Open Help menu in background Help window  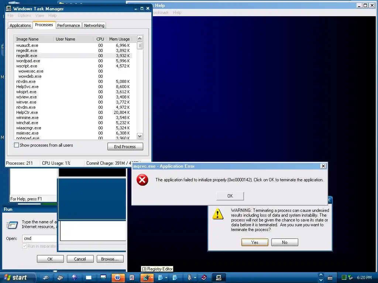pyautogui.click(x=177, y=13)
